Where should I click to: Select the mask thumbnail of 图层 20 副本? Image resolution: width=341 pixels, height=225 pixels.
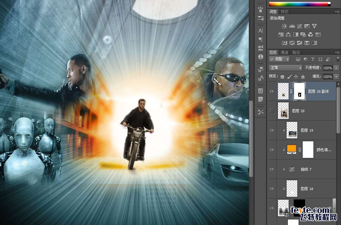click(300, 91)
